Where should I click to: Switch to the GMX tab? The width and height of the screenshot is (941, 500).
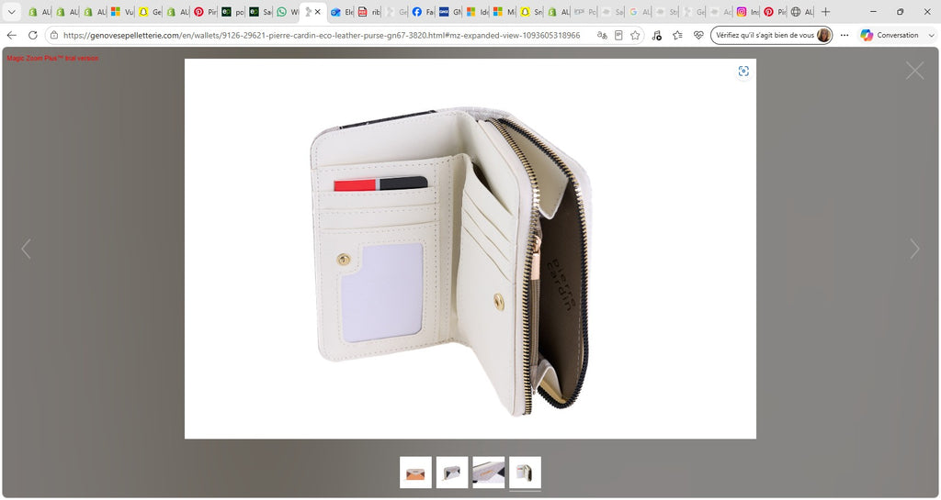coord(449,11)
